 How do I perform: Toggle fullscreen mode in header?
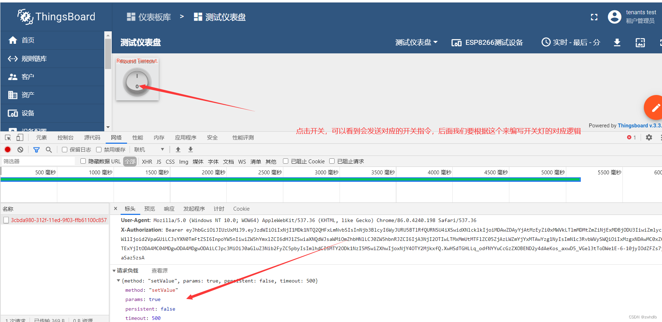[x=594, y=17]
